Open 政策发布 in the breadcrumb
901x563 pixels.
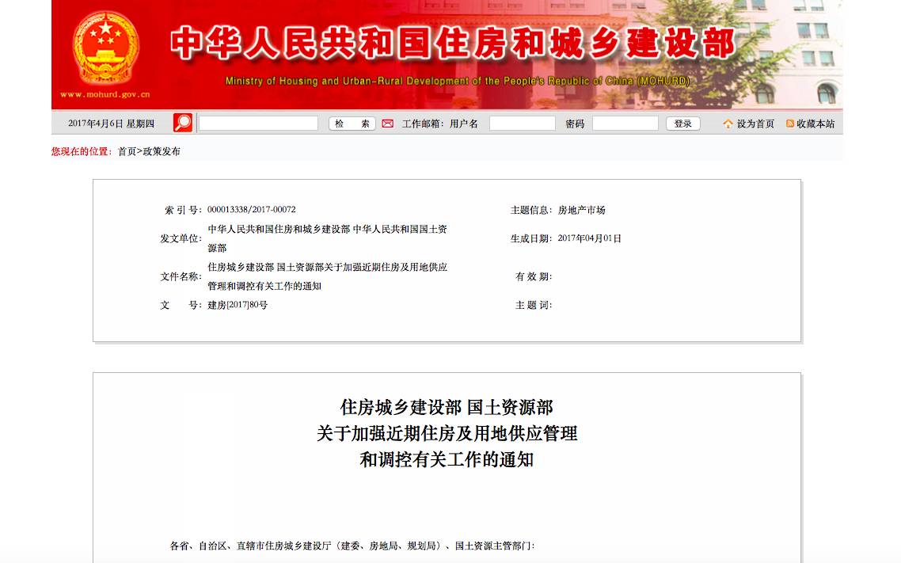162,151
